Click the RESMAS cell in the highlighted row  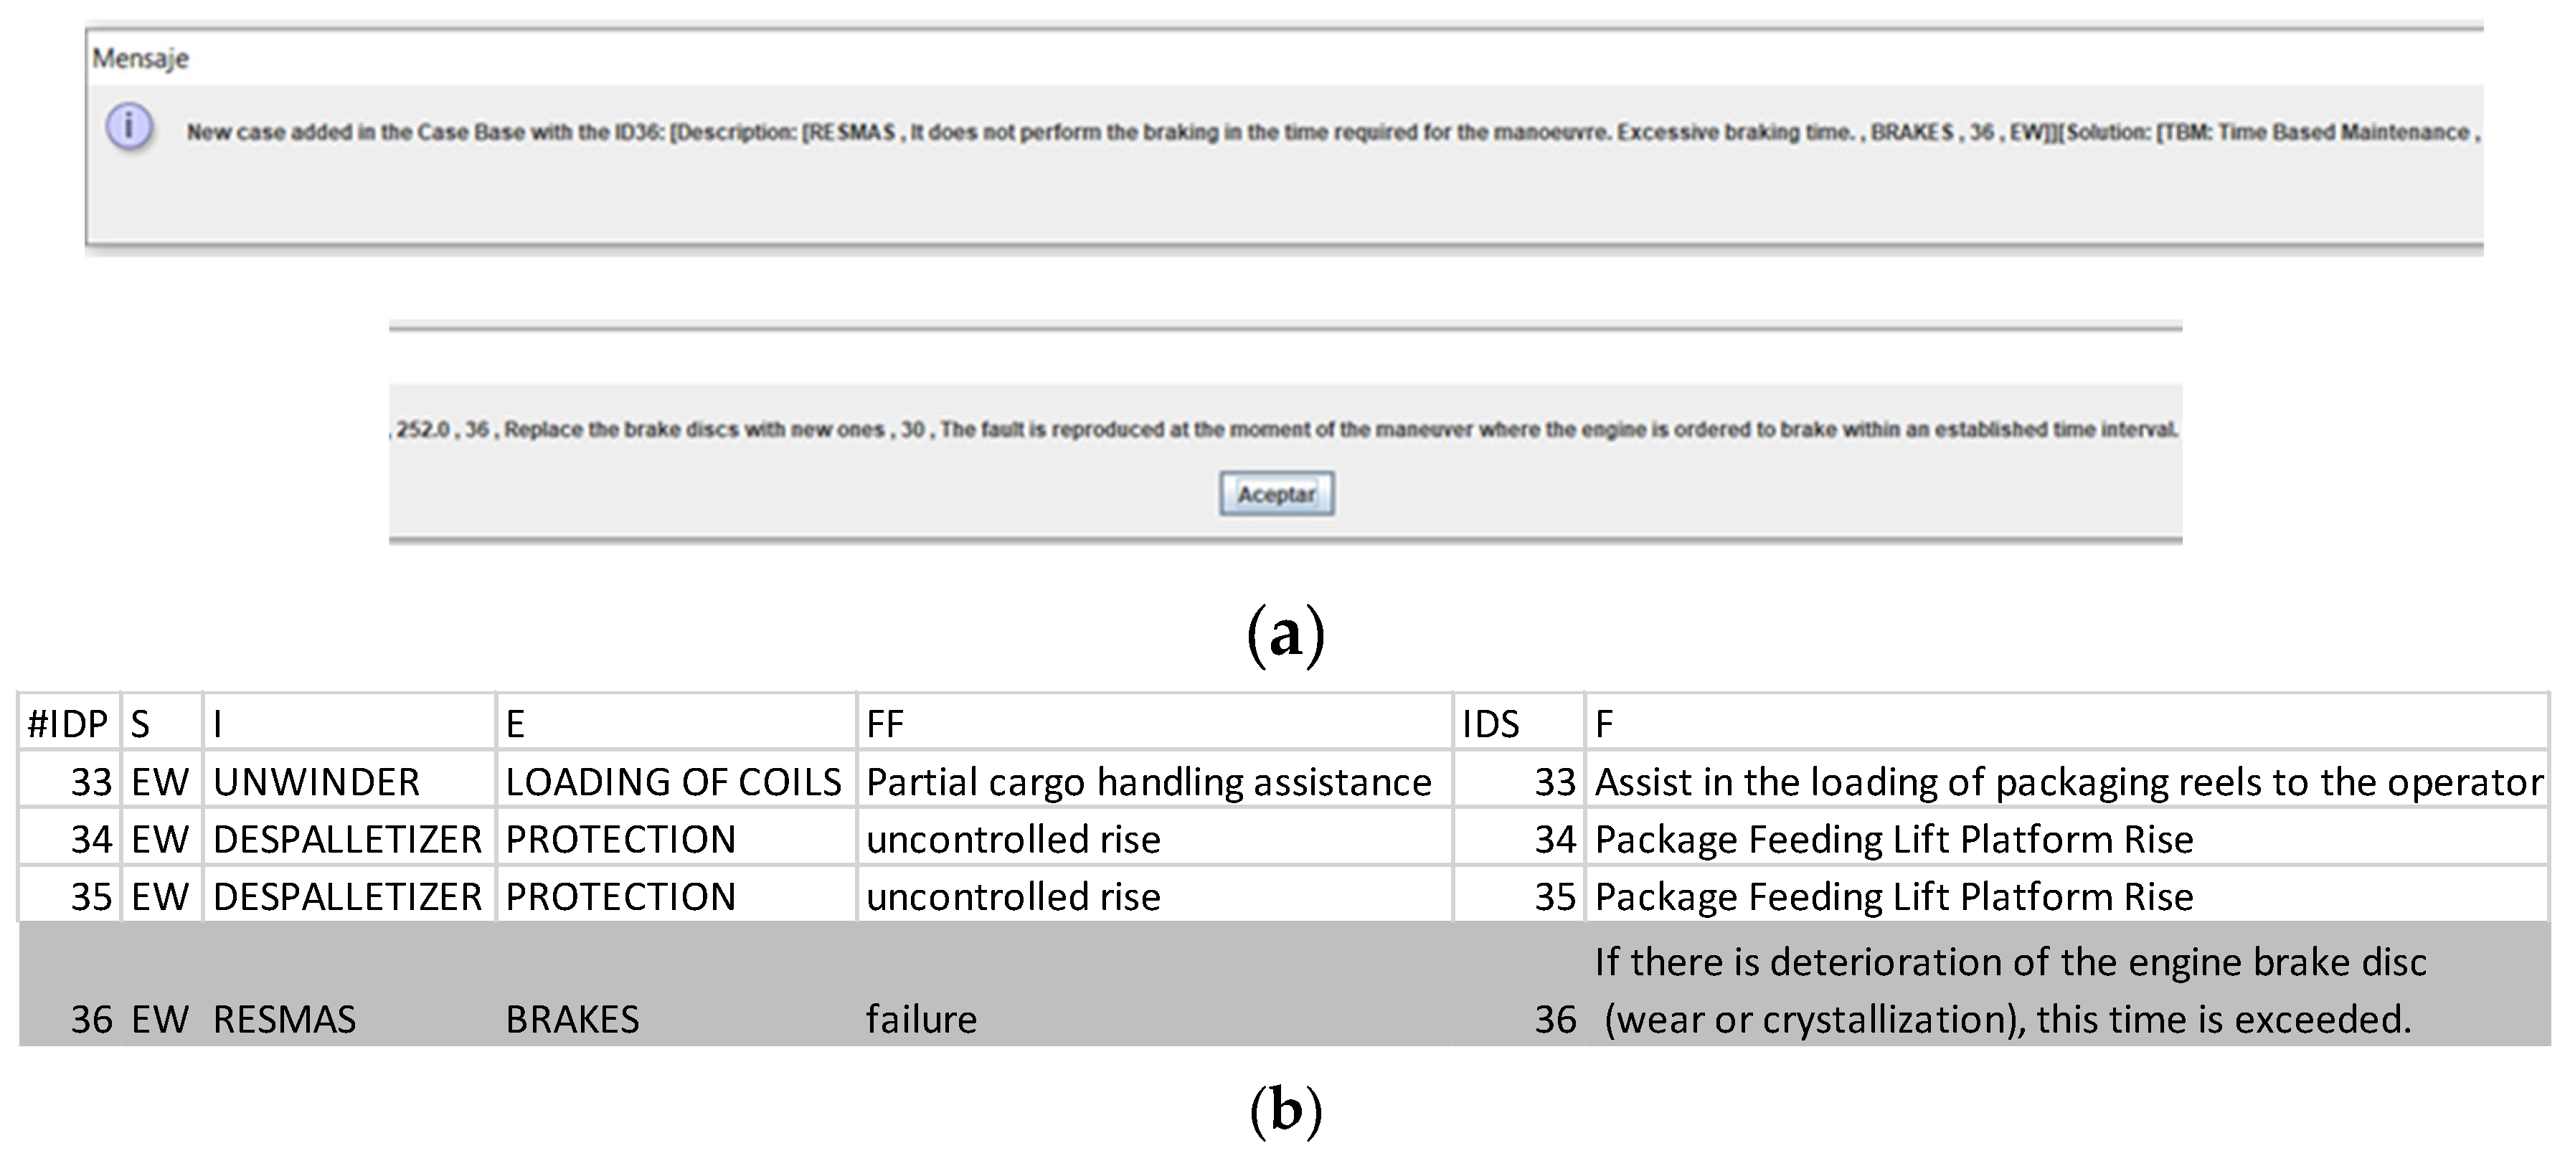[284, 1019]
